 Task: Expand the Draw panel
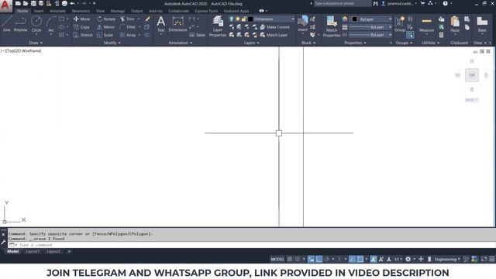coord(36,43)
